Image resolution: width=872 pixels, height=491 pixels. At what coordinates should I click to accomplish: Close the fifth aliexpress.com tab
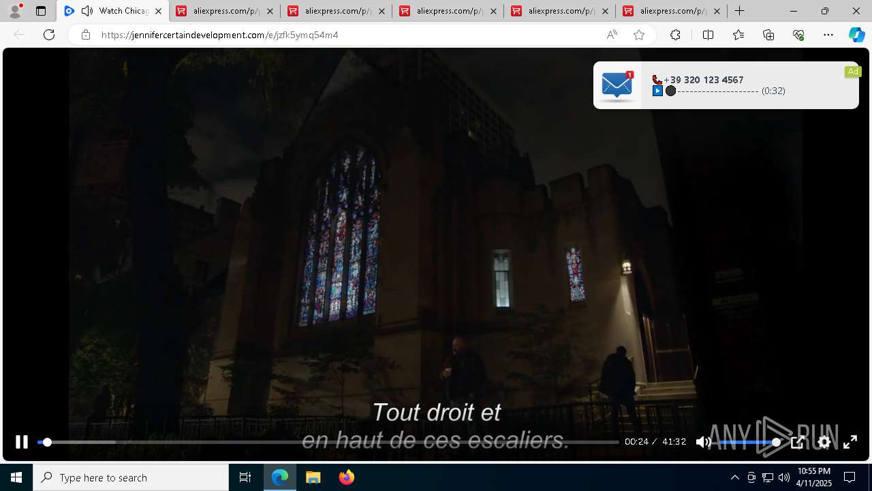tap(717, 11)
